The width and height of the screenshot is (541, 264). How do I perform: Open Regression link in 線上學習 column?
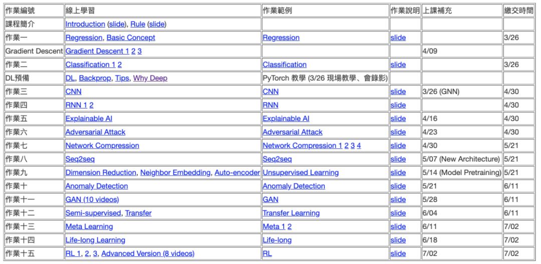(x=84, y=37)
